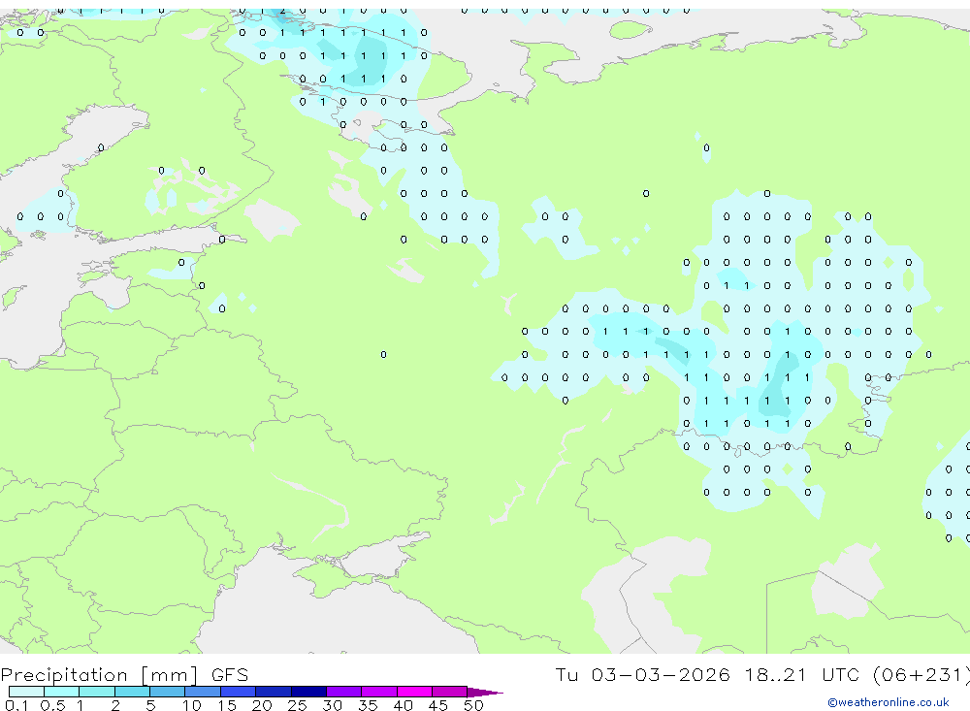This screenshot has width=970, height=711.
Task: Click the 2–5 mm legend swatch
Action: pos(132,692)
